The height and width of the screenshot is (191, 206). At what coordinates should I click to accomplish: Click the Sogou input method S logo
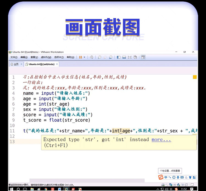pyautogui.click(x=161, y=177)
